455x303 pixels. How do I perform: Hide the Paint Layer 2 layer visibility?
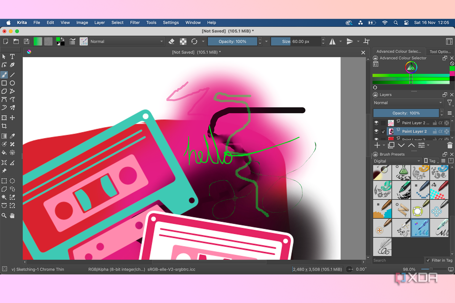(x=376, y=131)
